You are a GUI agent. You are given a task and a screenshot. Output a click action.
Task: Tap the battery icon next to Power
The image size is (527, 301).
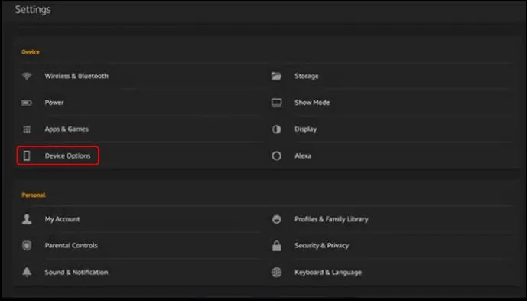pos(27,103)
